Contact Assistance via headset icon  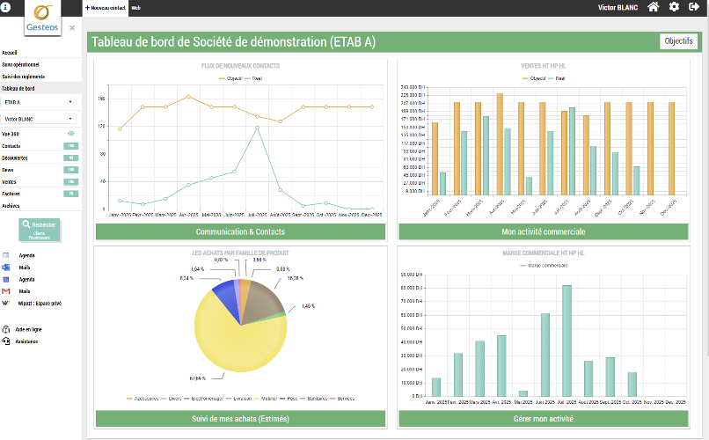tap(6, 340)
